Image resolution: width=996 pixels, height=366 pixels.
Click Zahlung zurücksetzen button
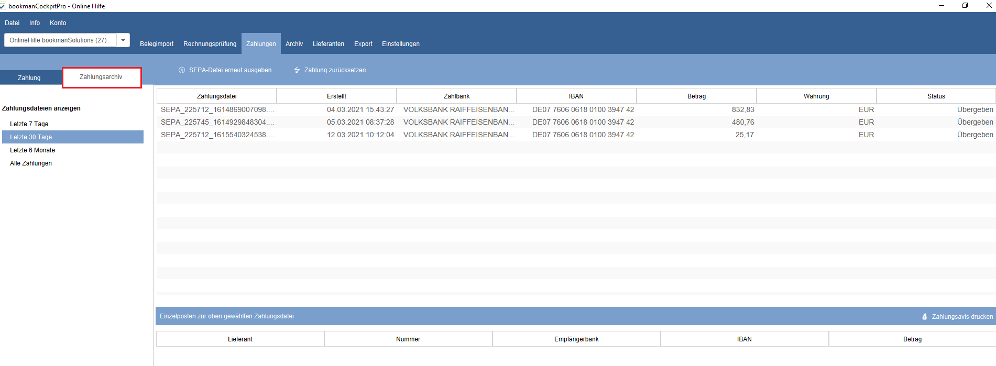330,70
